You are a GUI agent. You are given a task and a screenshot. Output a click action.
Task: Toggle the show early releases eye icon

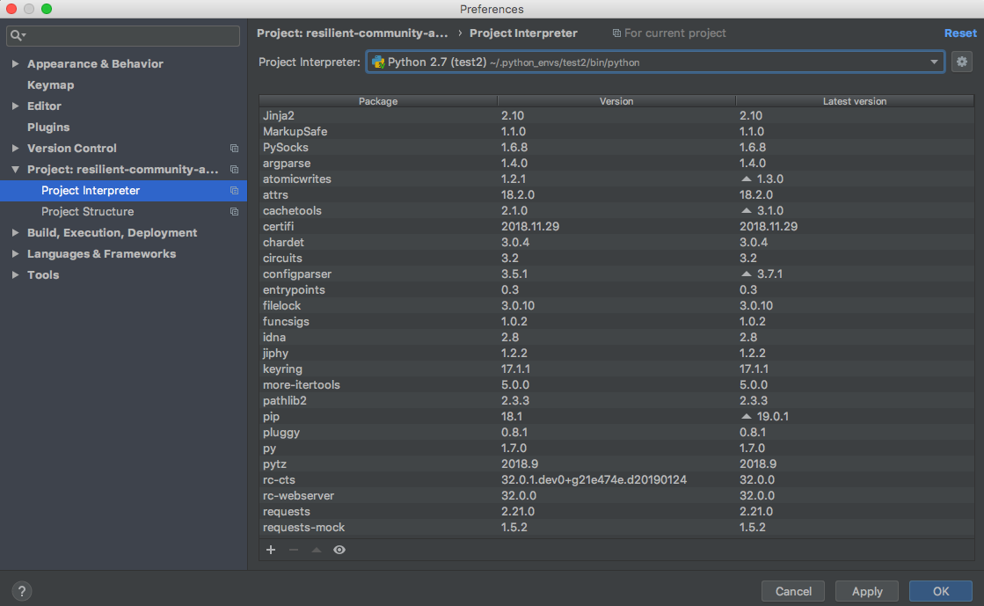click(x=339, y=550)
